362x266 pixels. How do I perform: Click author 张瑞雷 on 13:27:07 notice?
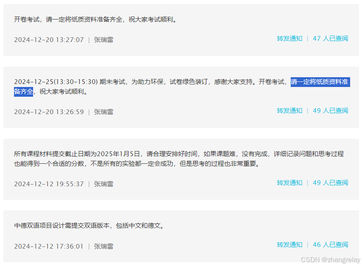(104, 40)
